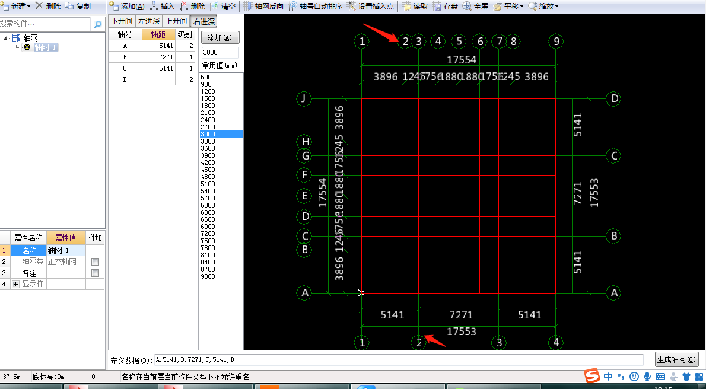The image size is (706, 389).
Task: Click the 底标高:0m status bar entry
Action: click(48, 377)
